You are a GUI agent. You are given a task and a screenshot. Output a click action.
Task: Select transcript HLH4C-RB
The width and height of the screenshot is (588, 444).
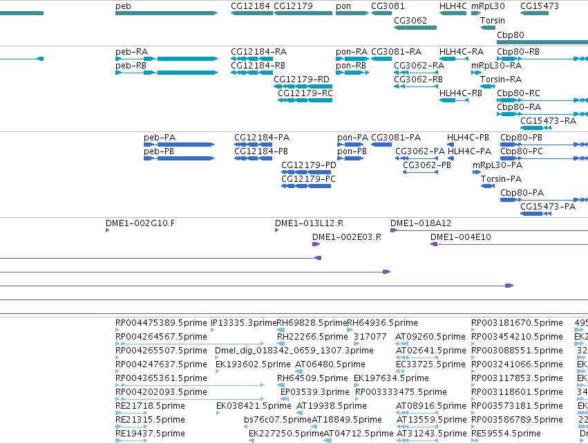(454, 100)
